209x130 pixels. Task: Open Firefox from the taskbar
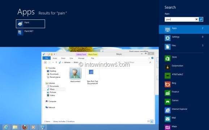click(x=25, y=127)
